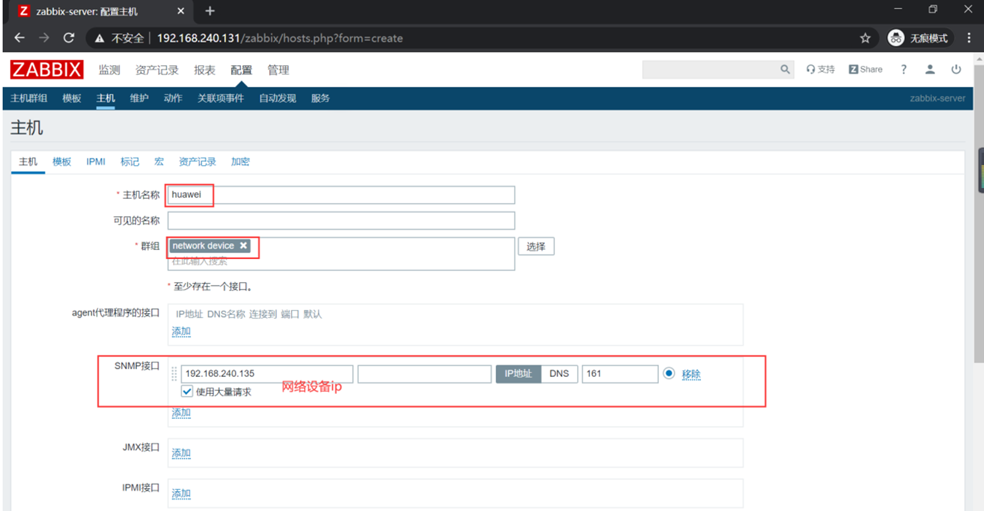The width and height of the screenshot is (984, 511).
Task: Select the 标记 form tab
Action: coord(130,161)
